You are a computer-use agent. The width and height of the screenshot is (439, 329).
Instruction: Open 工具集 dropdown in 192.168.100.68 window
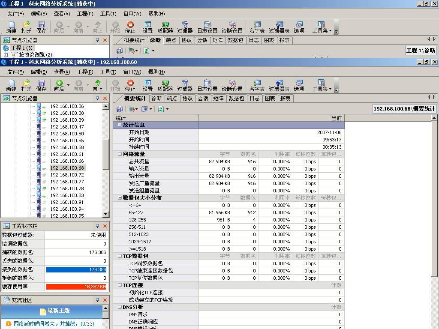pos(322,85)
